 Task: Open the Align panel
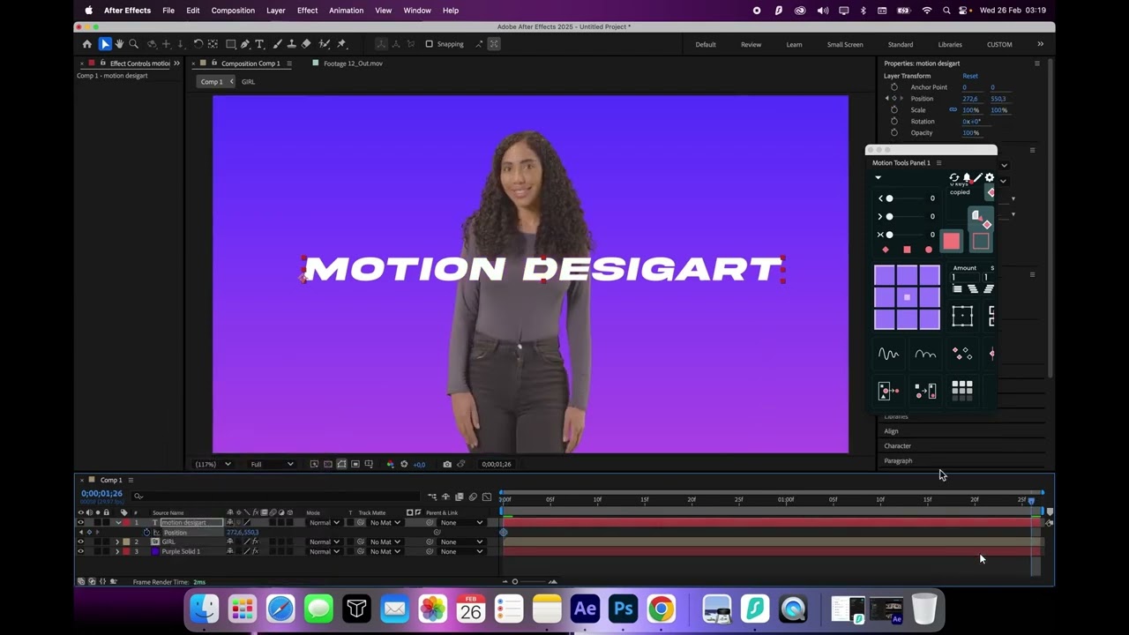tap(892, 431)
